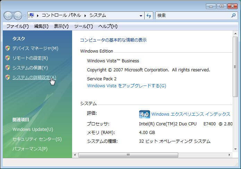Open Windows Update(U) in related items
Viewport: 241px width, 169px height.
point(33,129)
